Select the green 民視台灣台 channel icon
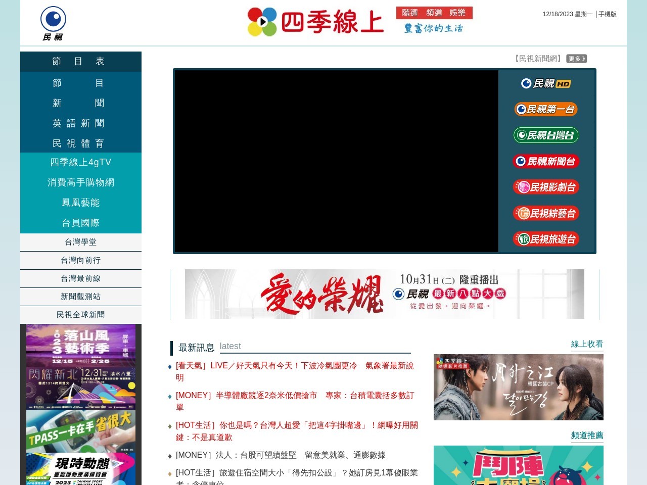Viewport: 647px width, 485px height. click(x=546, y=135)
